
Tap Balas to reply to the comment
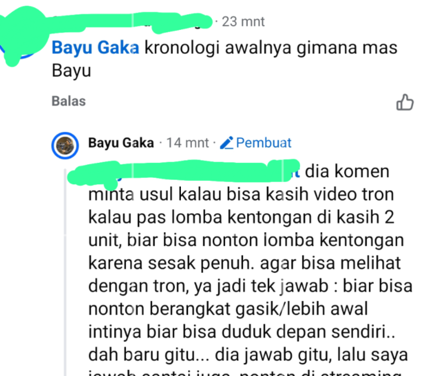click(69, 101)
